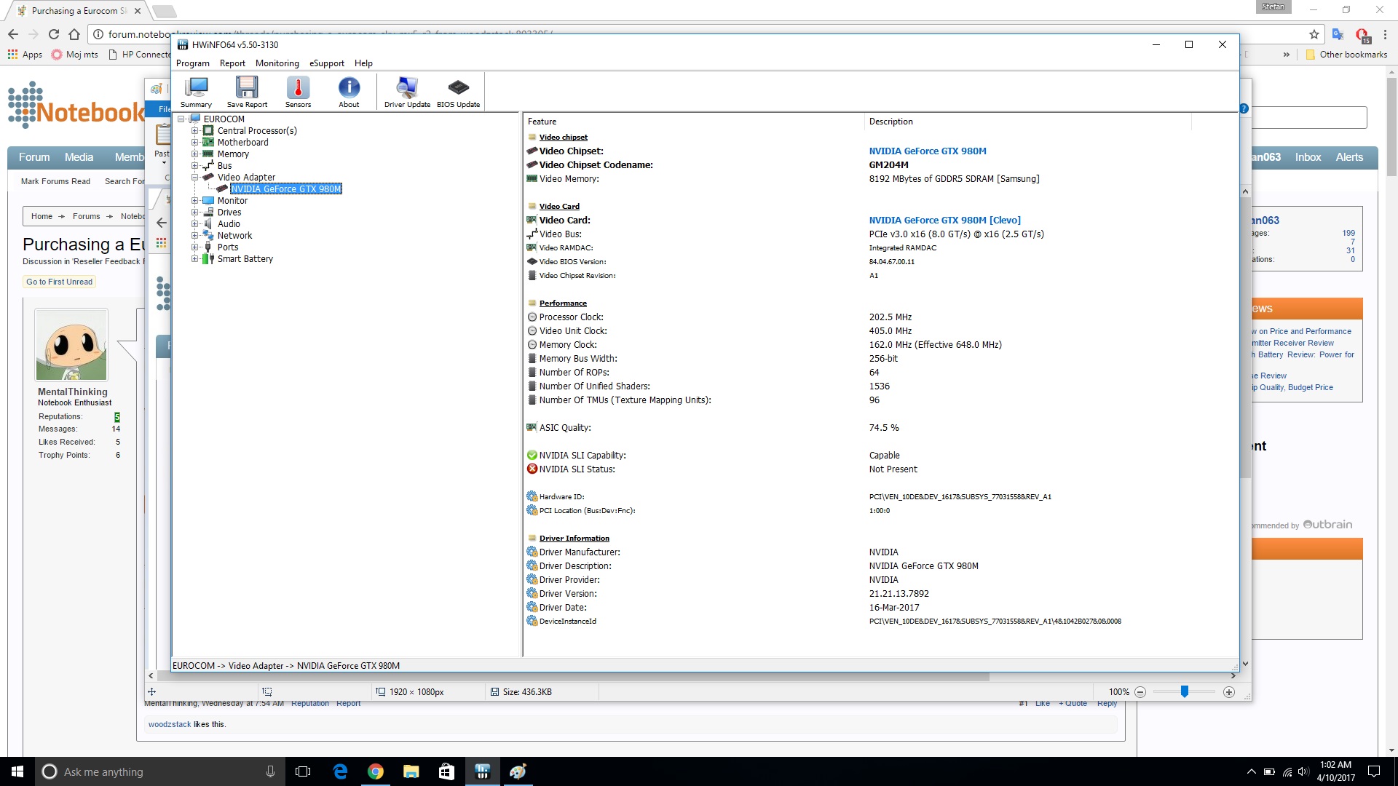Click the Forum tab on NotebookReview
The width and height of the screenshot is (1398, 786).
pyautogui.click(x=34, y=157)
